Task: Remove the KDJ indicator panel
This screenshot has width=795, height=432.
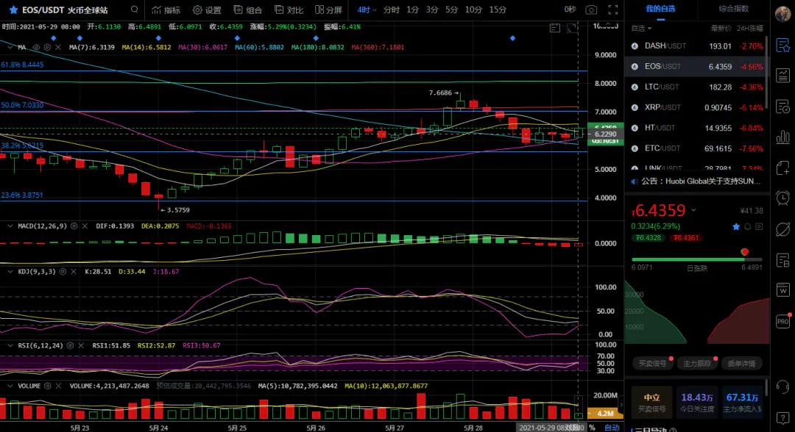Action: click(74, 272)
